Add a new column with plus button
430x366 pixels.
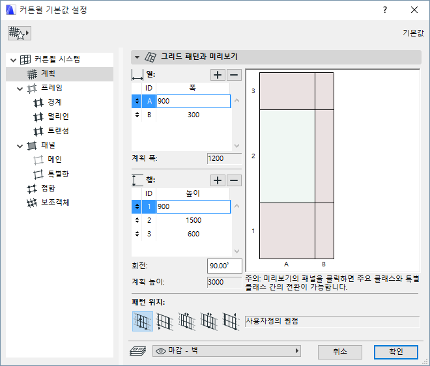pyautogui.click(x=218, y=75)
